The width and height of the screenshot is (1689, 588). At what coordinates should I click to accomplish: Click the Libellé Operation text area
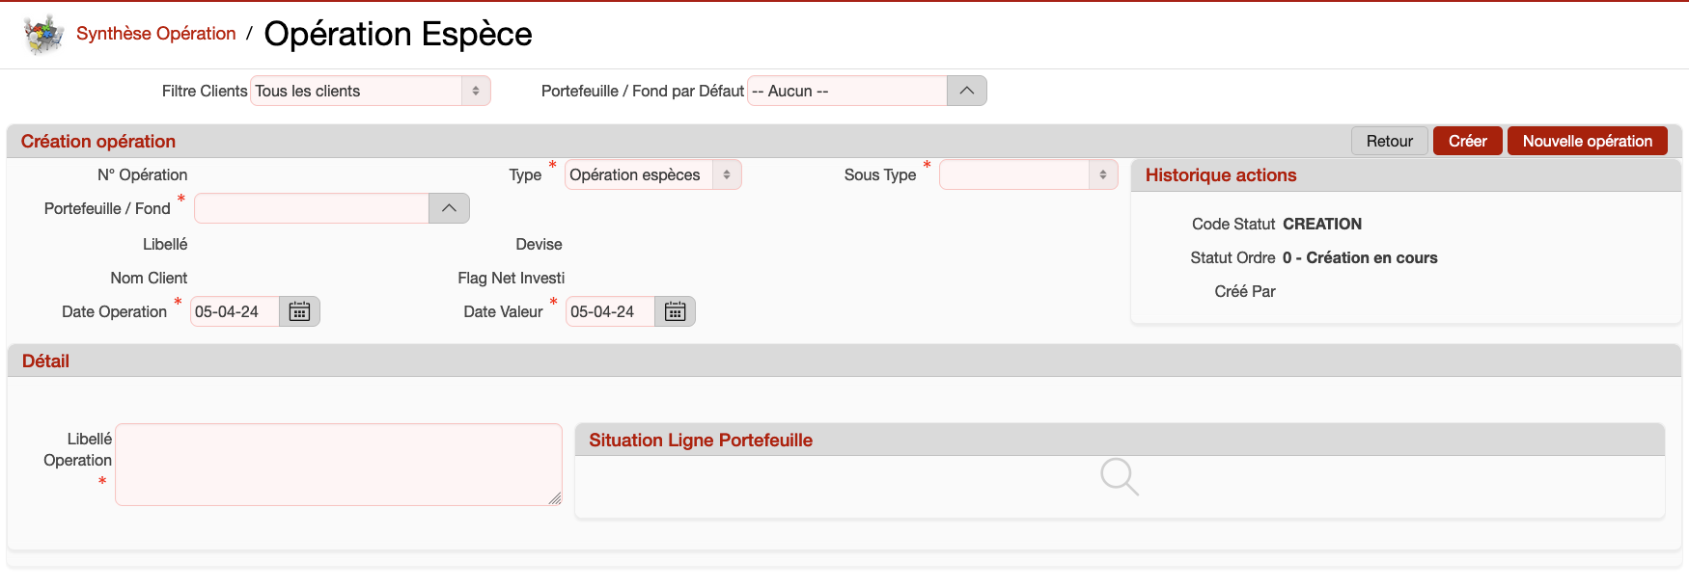coord(338,464)
